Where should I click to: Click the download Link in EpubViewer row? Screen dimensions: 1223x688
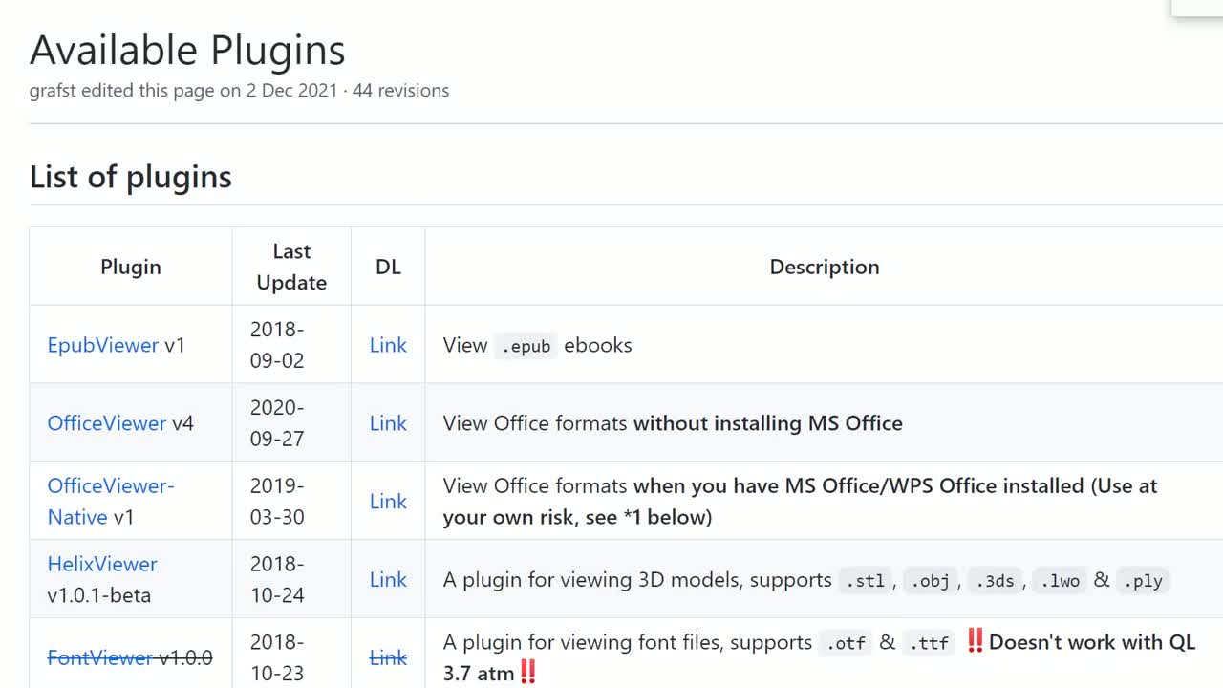pos(388,345)
